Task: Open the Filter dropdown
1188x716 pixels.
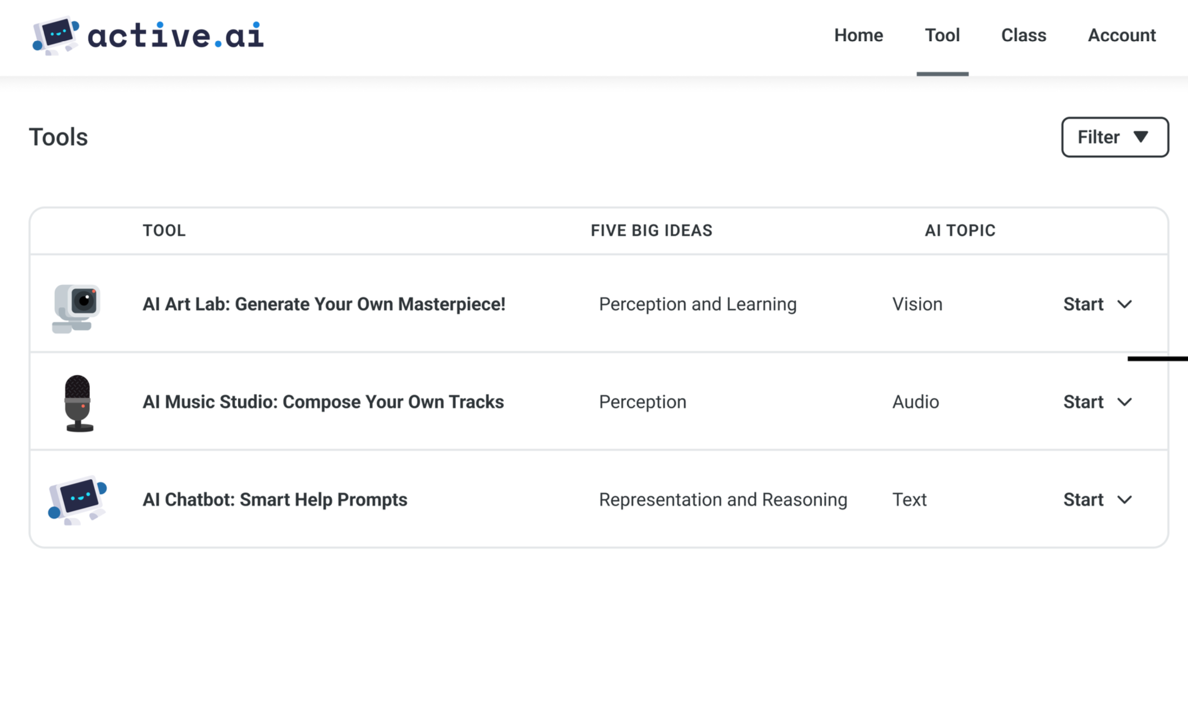Action: tap(1114, 137)
